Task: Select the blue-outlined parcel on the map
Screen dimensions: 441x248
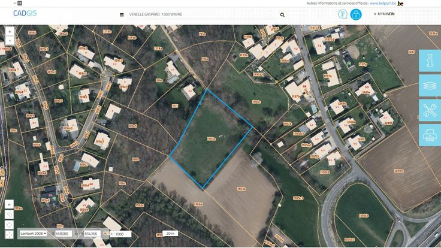Action: coord(211,138)
